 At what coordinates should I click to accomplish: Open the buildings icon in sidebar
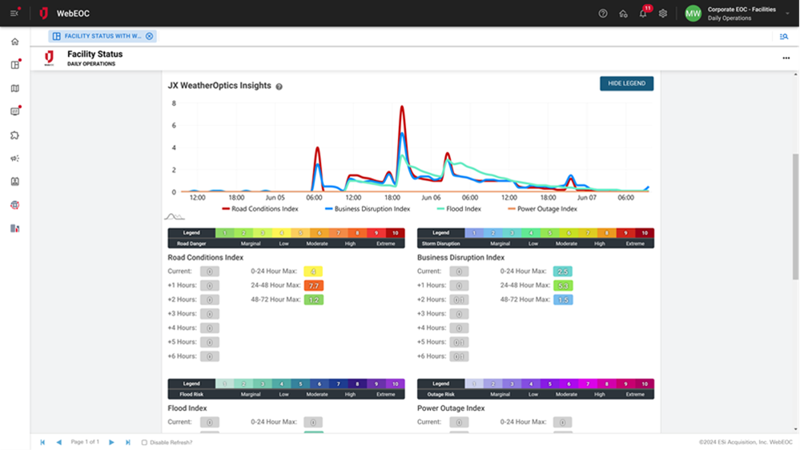click(14, 228)
